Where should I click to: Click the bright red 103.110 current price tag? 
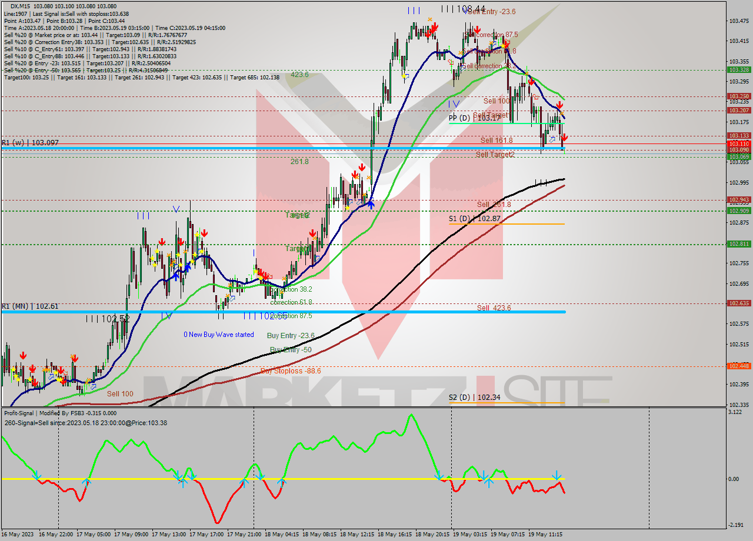click(x=739, y=143)
